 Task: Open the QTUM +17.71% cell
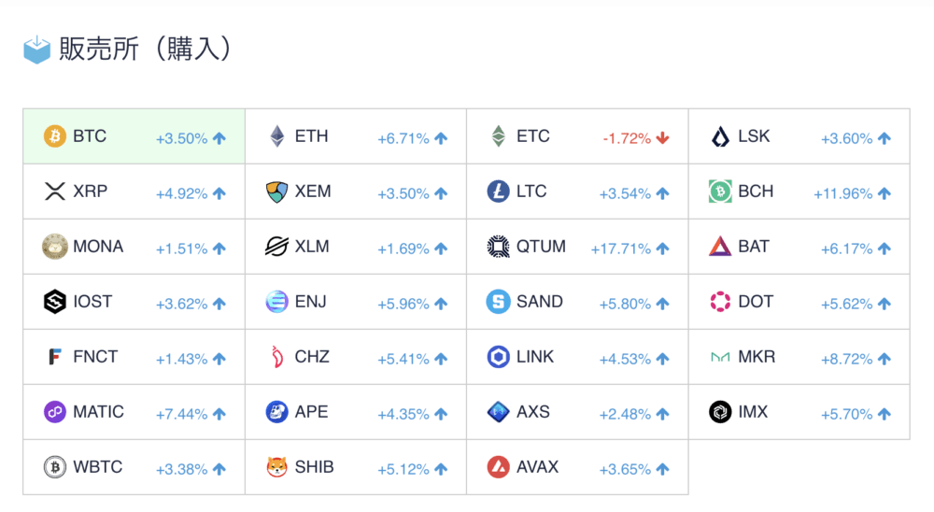[x=577, y=247]
